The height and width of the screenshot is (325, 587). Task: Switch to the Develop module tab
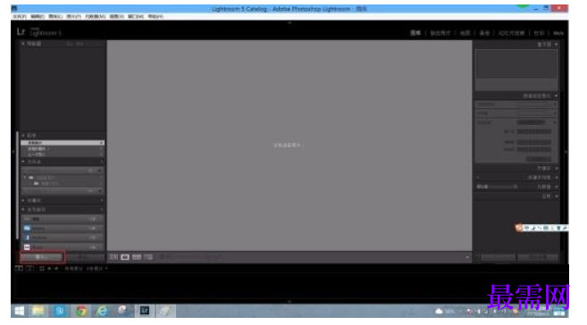tap(440, 33)
